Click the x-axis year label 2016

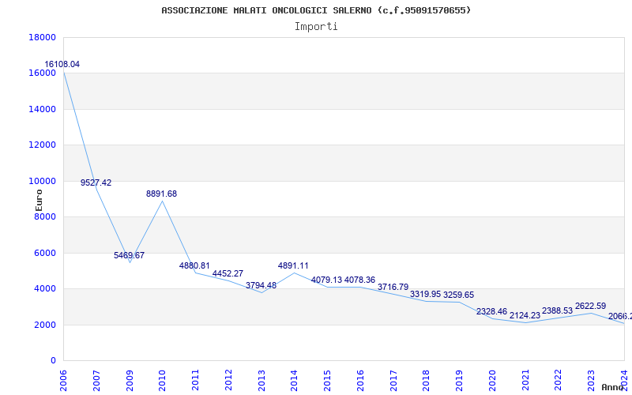click(360, 381)
